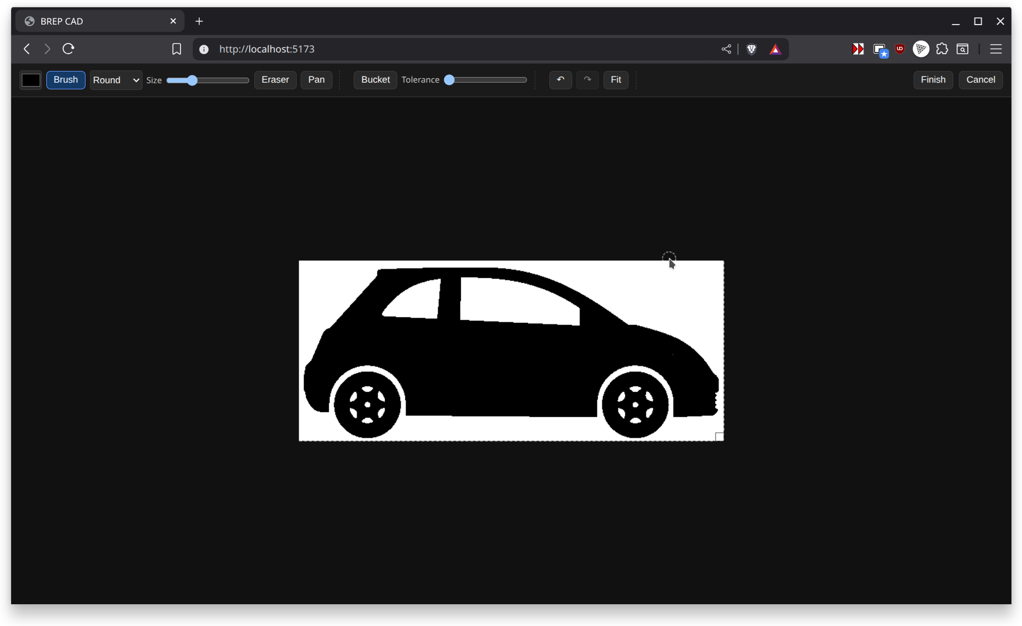Click the share icon next to the URL

coord(726,49)
